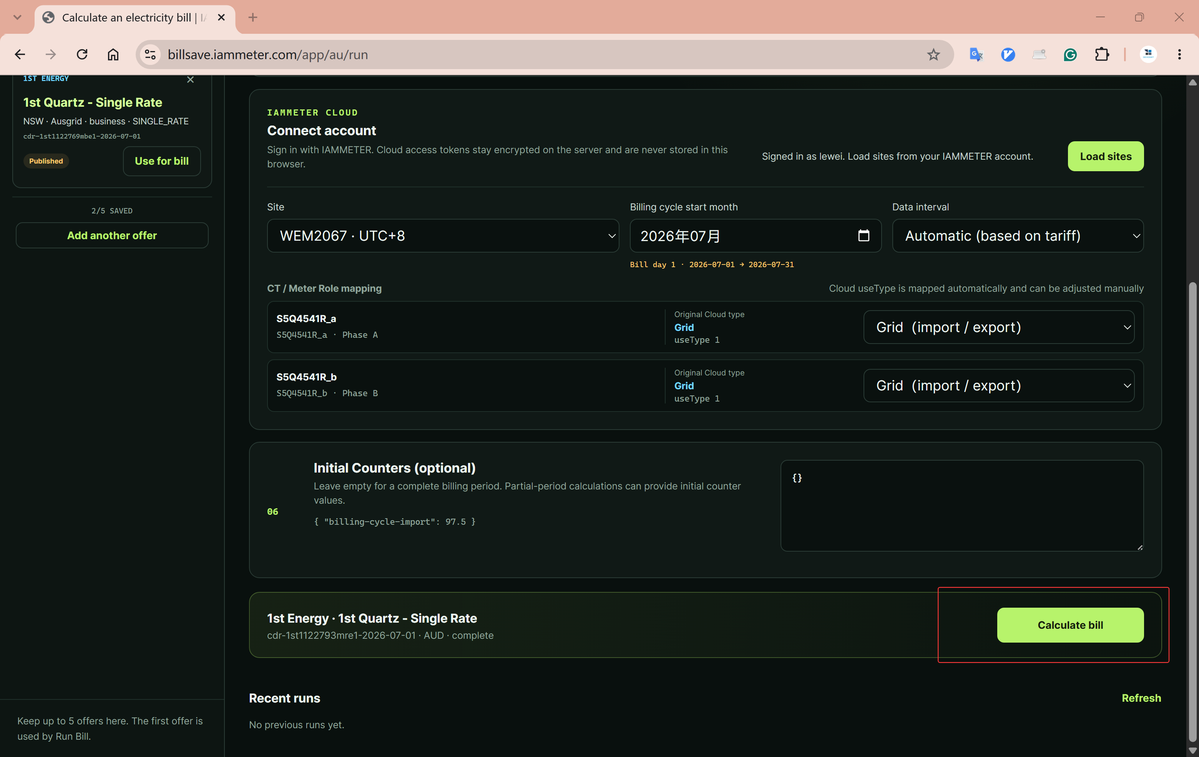The height and width of the screenshot is (757, 1199).
Task: Click the No previous runs yet message
Action: [297, 725]
